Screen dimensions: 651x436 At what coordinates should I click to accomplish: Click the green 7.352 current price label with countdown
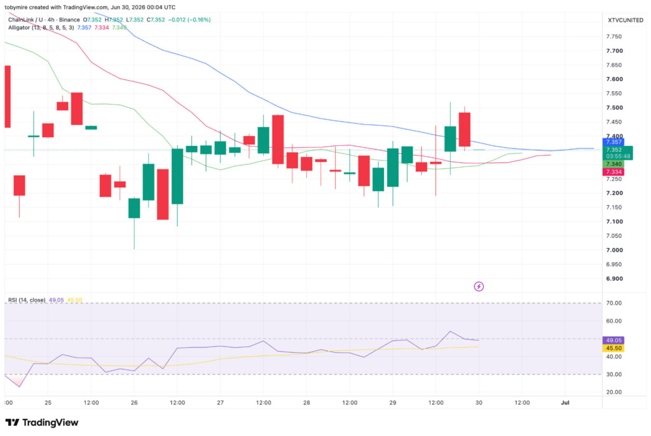click(618, 153)
